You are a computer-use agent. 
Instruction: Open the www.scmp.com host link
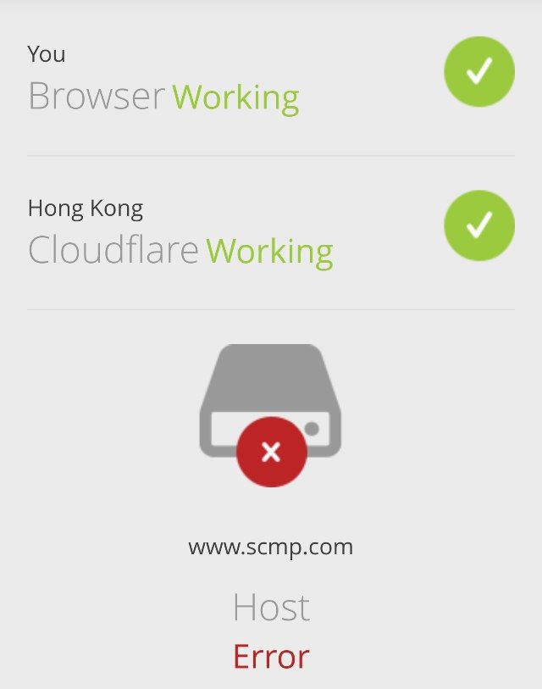coord(270,547)
